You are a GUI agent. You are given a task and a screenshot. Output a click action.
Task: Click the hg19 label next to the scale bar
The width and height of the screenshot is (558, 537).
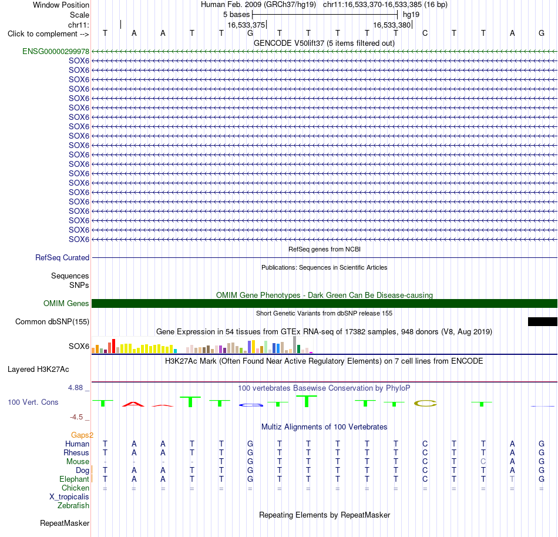411,15
